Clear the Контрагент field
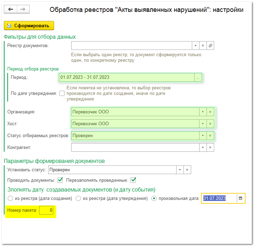Image resolution: width=255 pixels, height=247 pixels. tap(210, 148)
